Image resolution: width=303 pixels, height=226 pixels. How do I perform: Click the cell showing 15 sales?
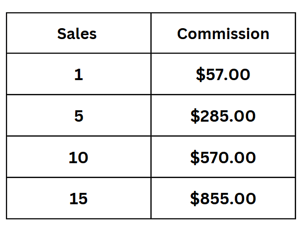[x=78, y=198]
